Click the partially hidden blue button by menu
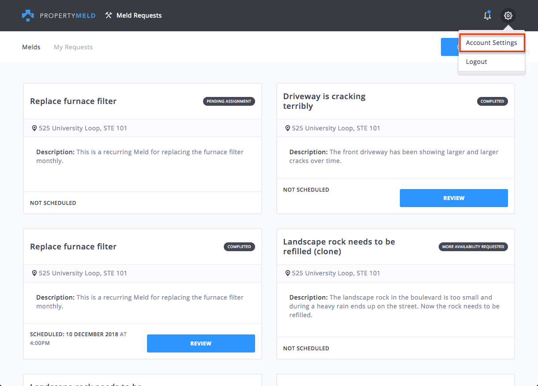 pos(449,47)
